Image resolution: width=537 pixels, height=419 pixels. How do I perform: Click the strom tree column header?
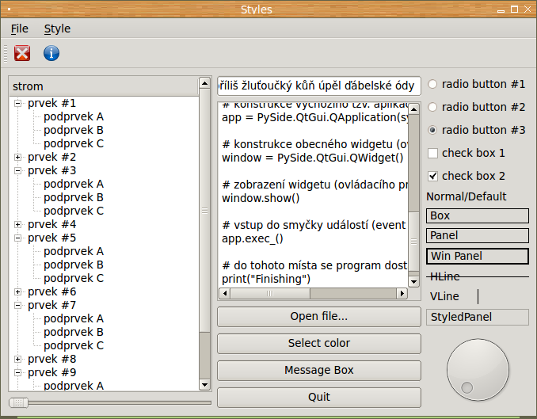[104, 86]
